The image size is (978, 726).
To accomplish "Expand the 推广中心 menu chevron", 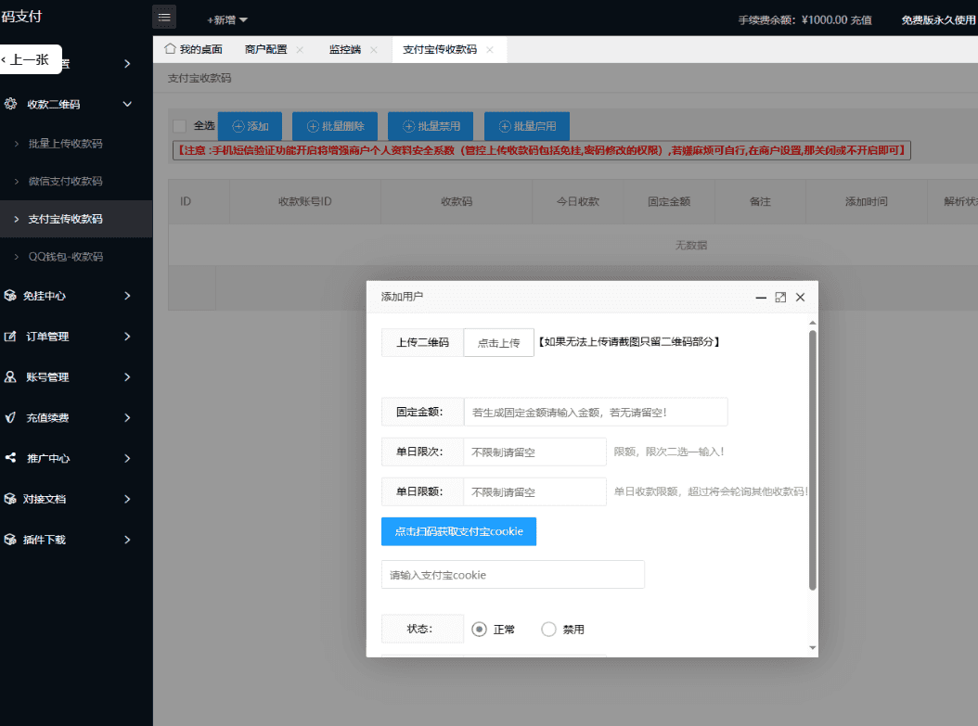I will 127,458.
